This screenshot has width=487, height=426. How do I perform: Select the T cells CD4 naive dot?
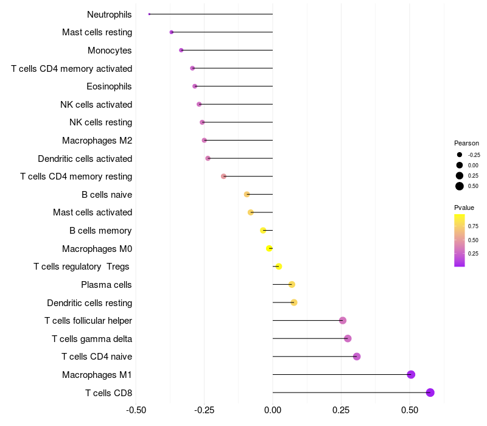(357, 357)
